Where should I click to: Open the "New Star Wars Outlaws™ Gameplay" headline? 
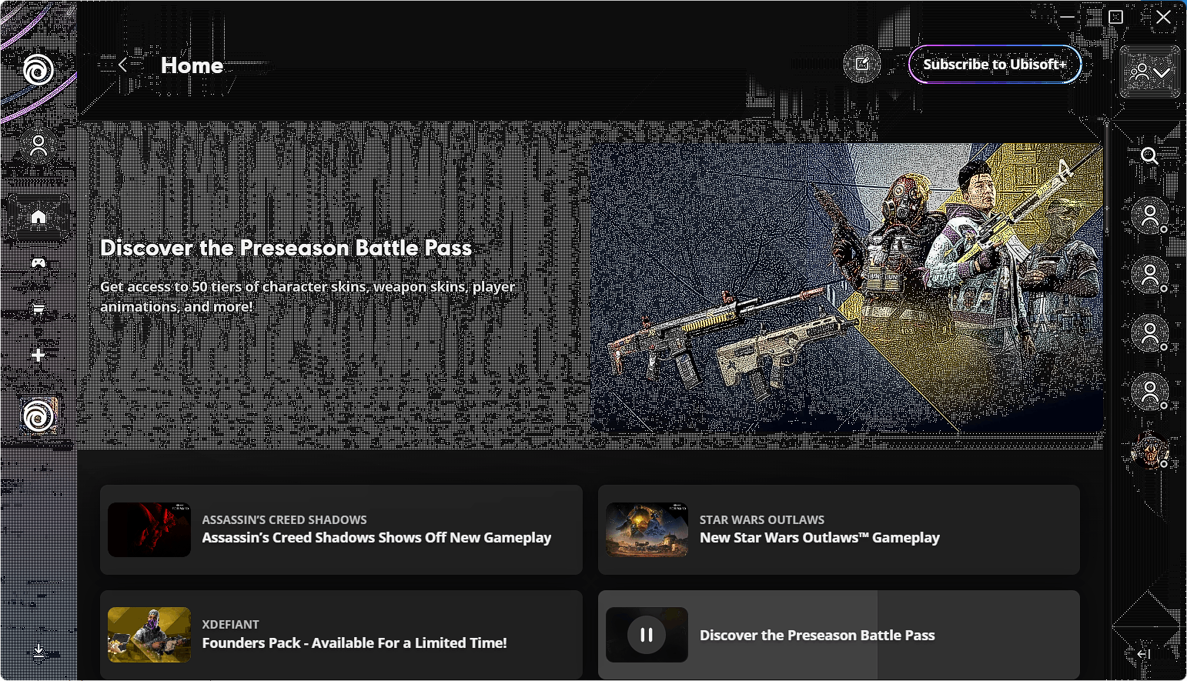(820, 538)
